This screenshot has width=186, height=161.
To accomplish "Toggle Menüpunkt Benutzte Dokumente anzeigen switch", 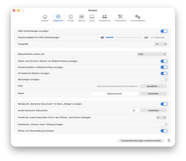I will click(x=164, y=104).
